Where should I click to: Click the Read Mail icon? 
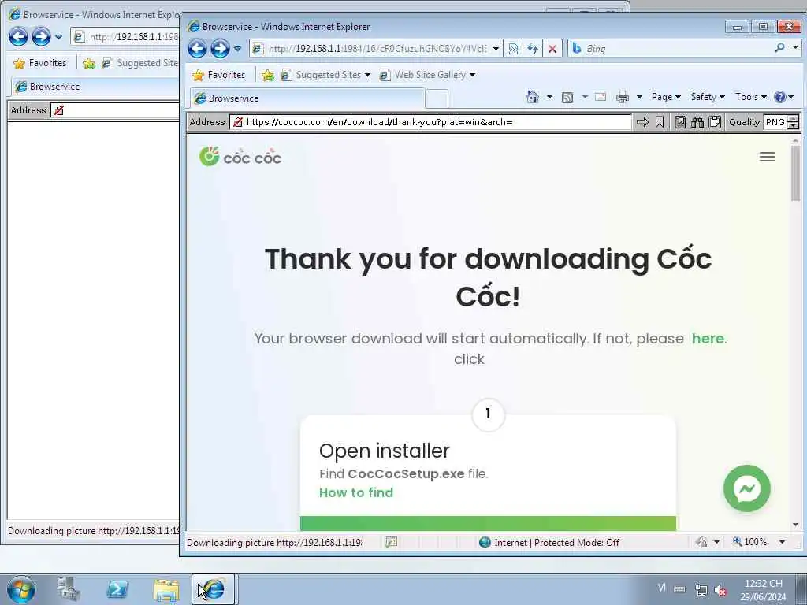pyautogui.click(x=600, y=97)
